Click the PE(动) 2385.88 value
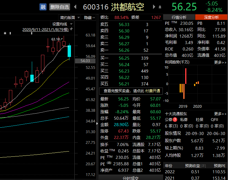 (121, 164)
